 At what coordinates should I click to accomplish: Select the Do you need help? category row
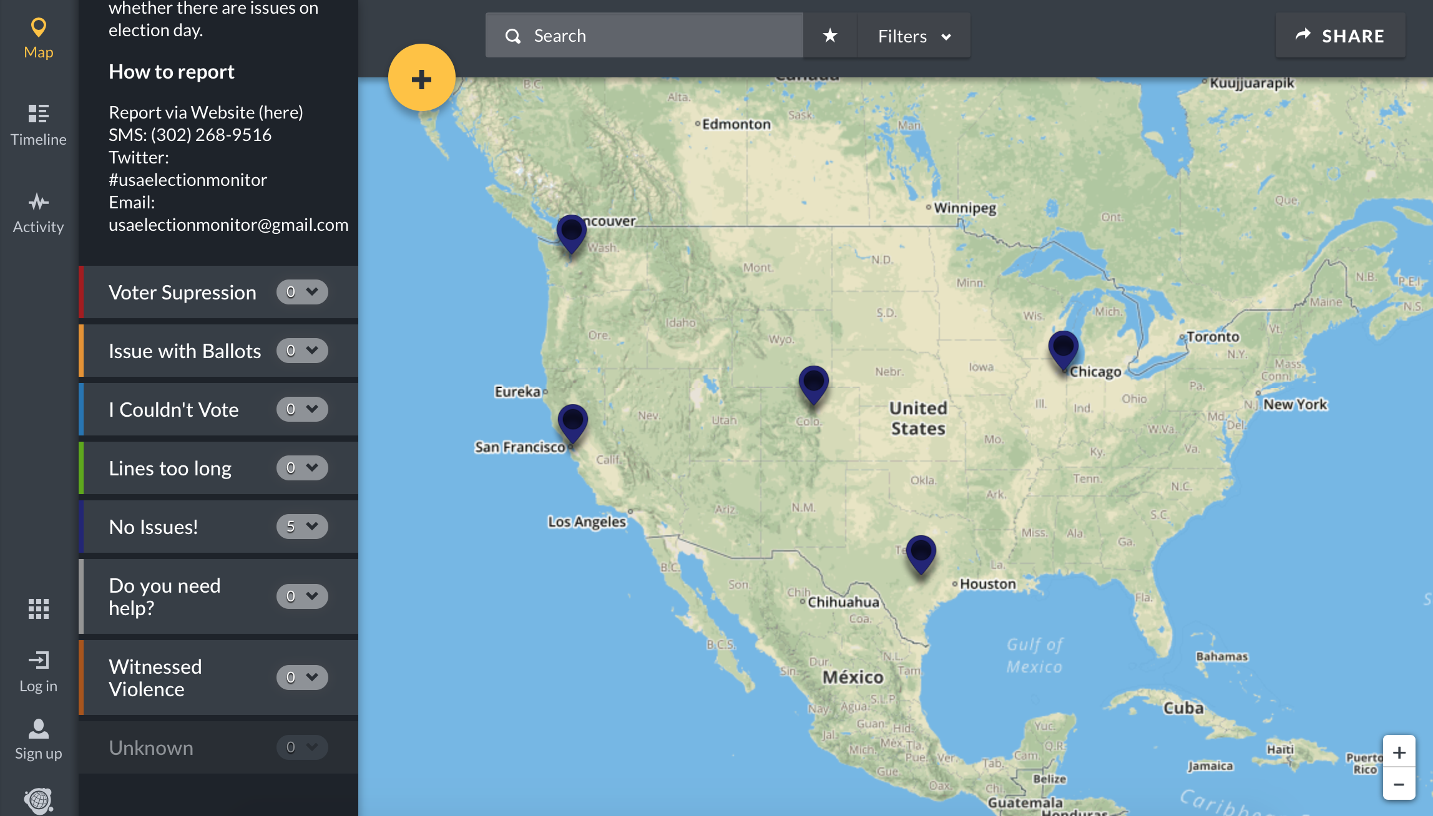165,596
